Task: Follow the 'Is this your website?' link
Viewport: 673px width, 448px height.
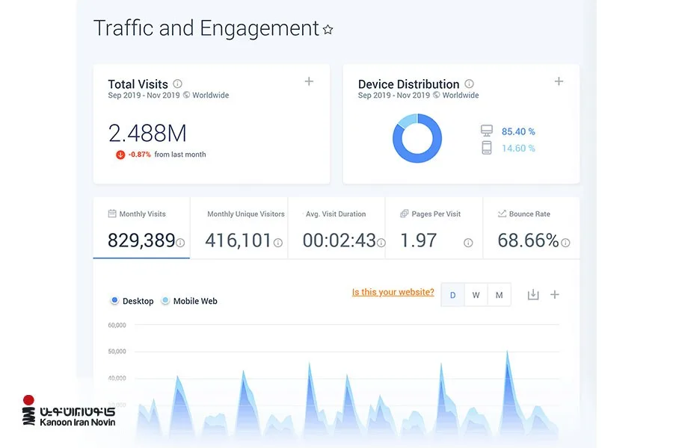Action: tap(393, 292)
